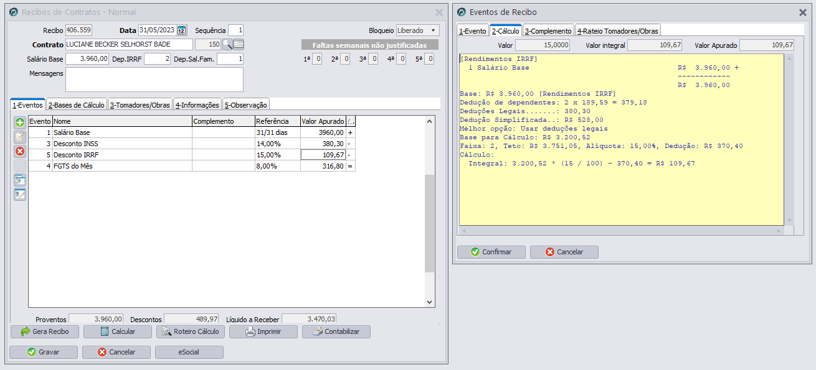
Task: Edit the selected event with notepad icon
Action: (20, 137)
